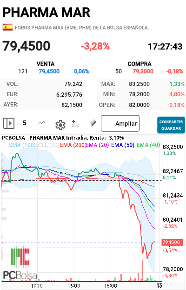
Task: Click the 79,4500 sell price
Action: 49,71
